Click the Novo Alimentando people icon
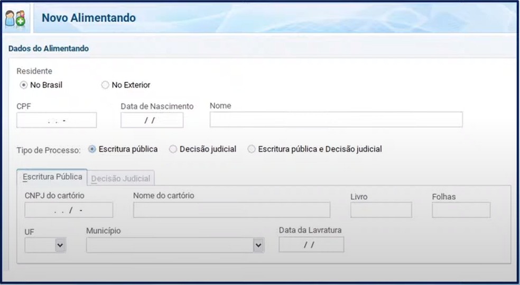This screenshot has width=520, height=285. pos(15,19)
